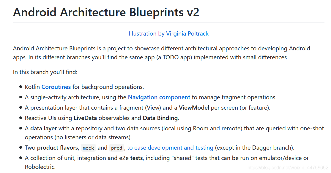Viewport: 331px width, 173px height.
Task: Click the bullet beside Kotlin Coroutines
Action: pos(21,87)
